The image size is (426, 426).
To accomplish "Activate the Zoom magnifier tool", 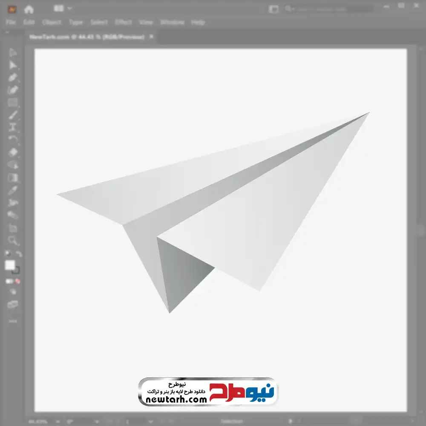I will coord(13,241).
